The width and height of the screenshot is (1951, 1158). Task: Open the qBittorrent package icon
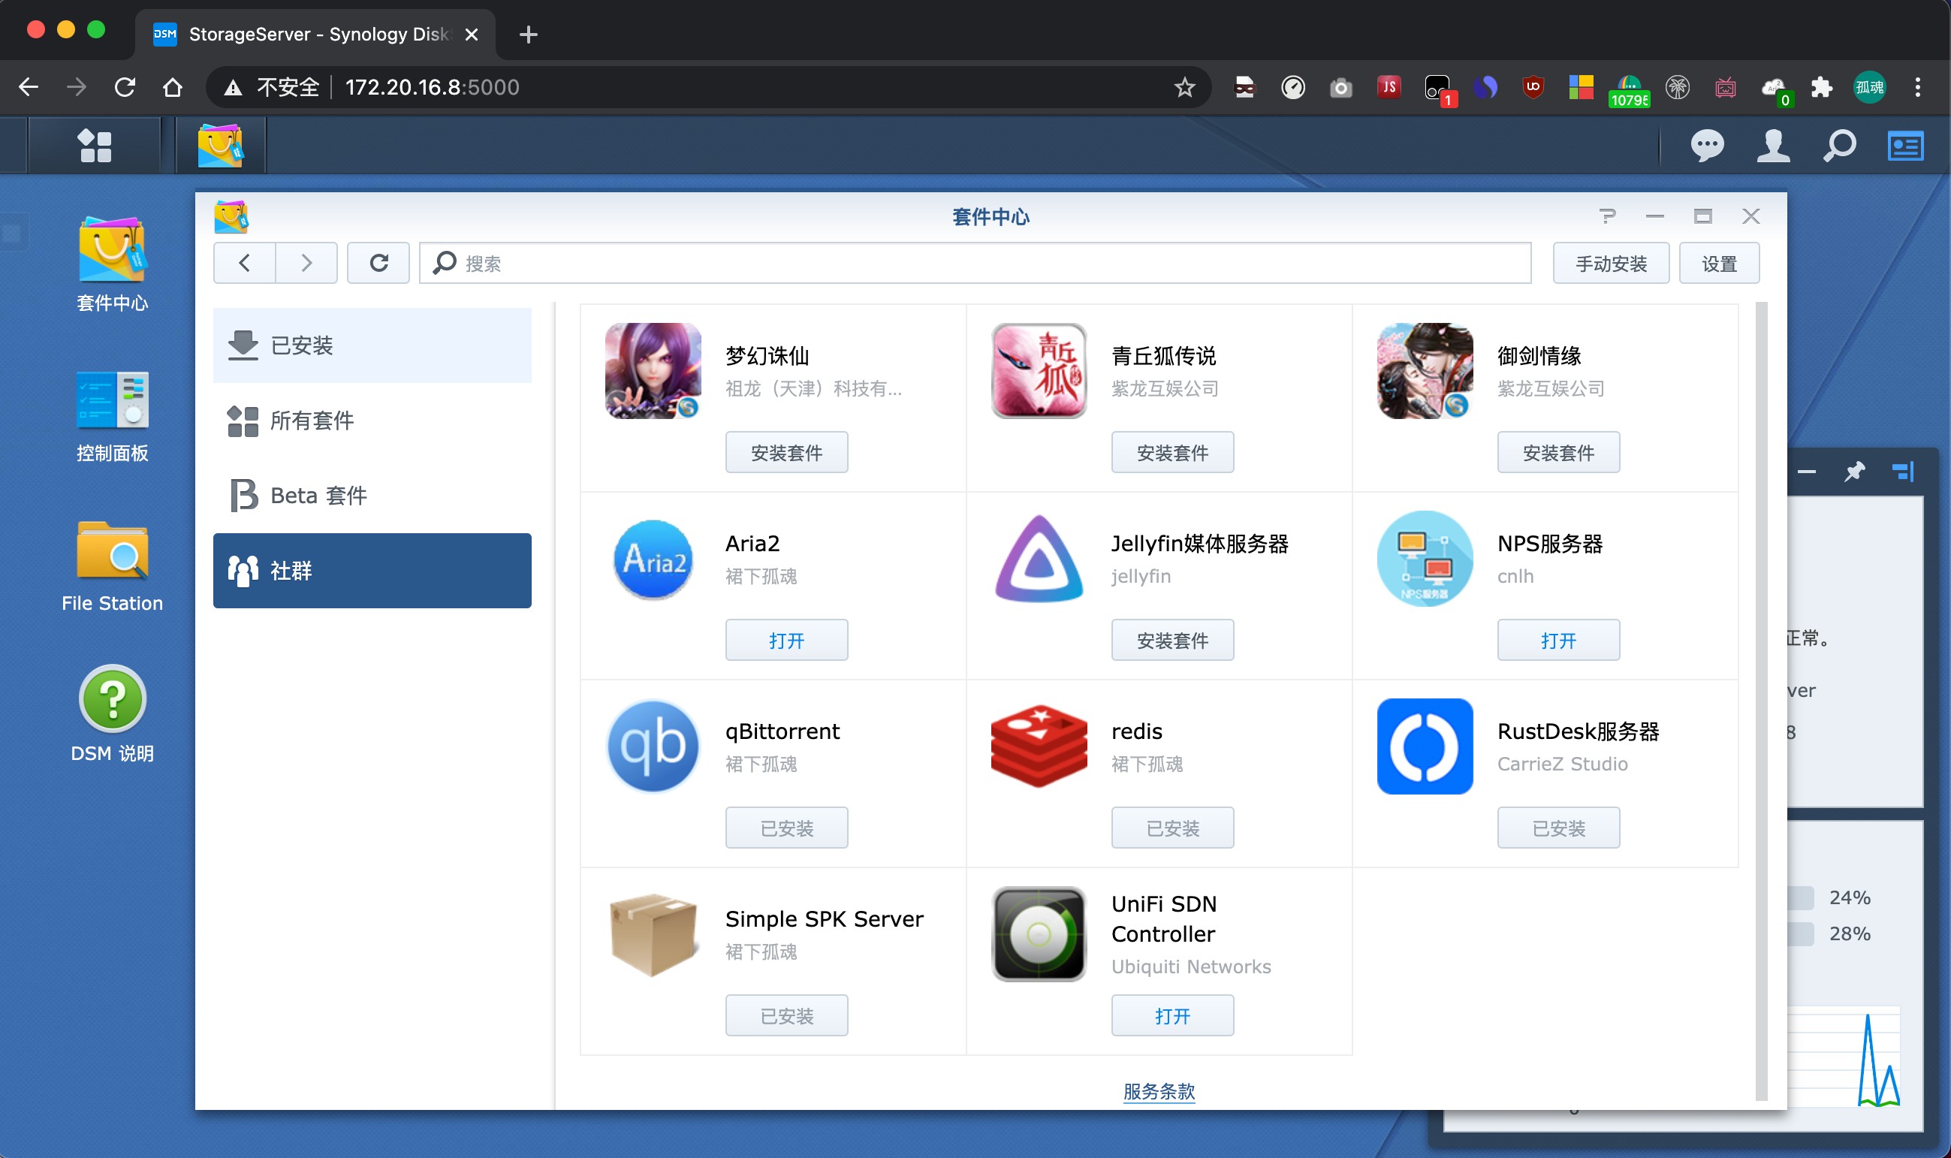[x=653, y=746]
